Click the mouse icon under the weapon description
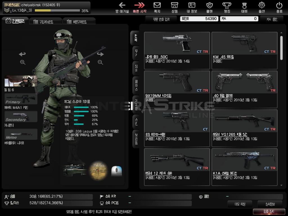Screen dimensions: 288x216 click(x=116, y=171)
